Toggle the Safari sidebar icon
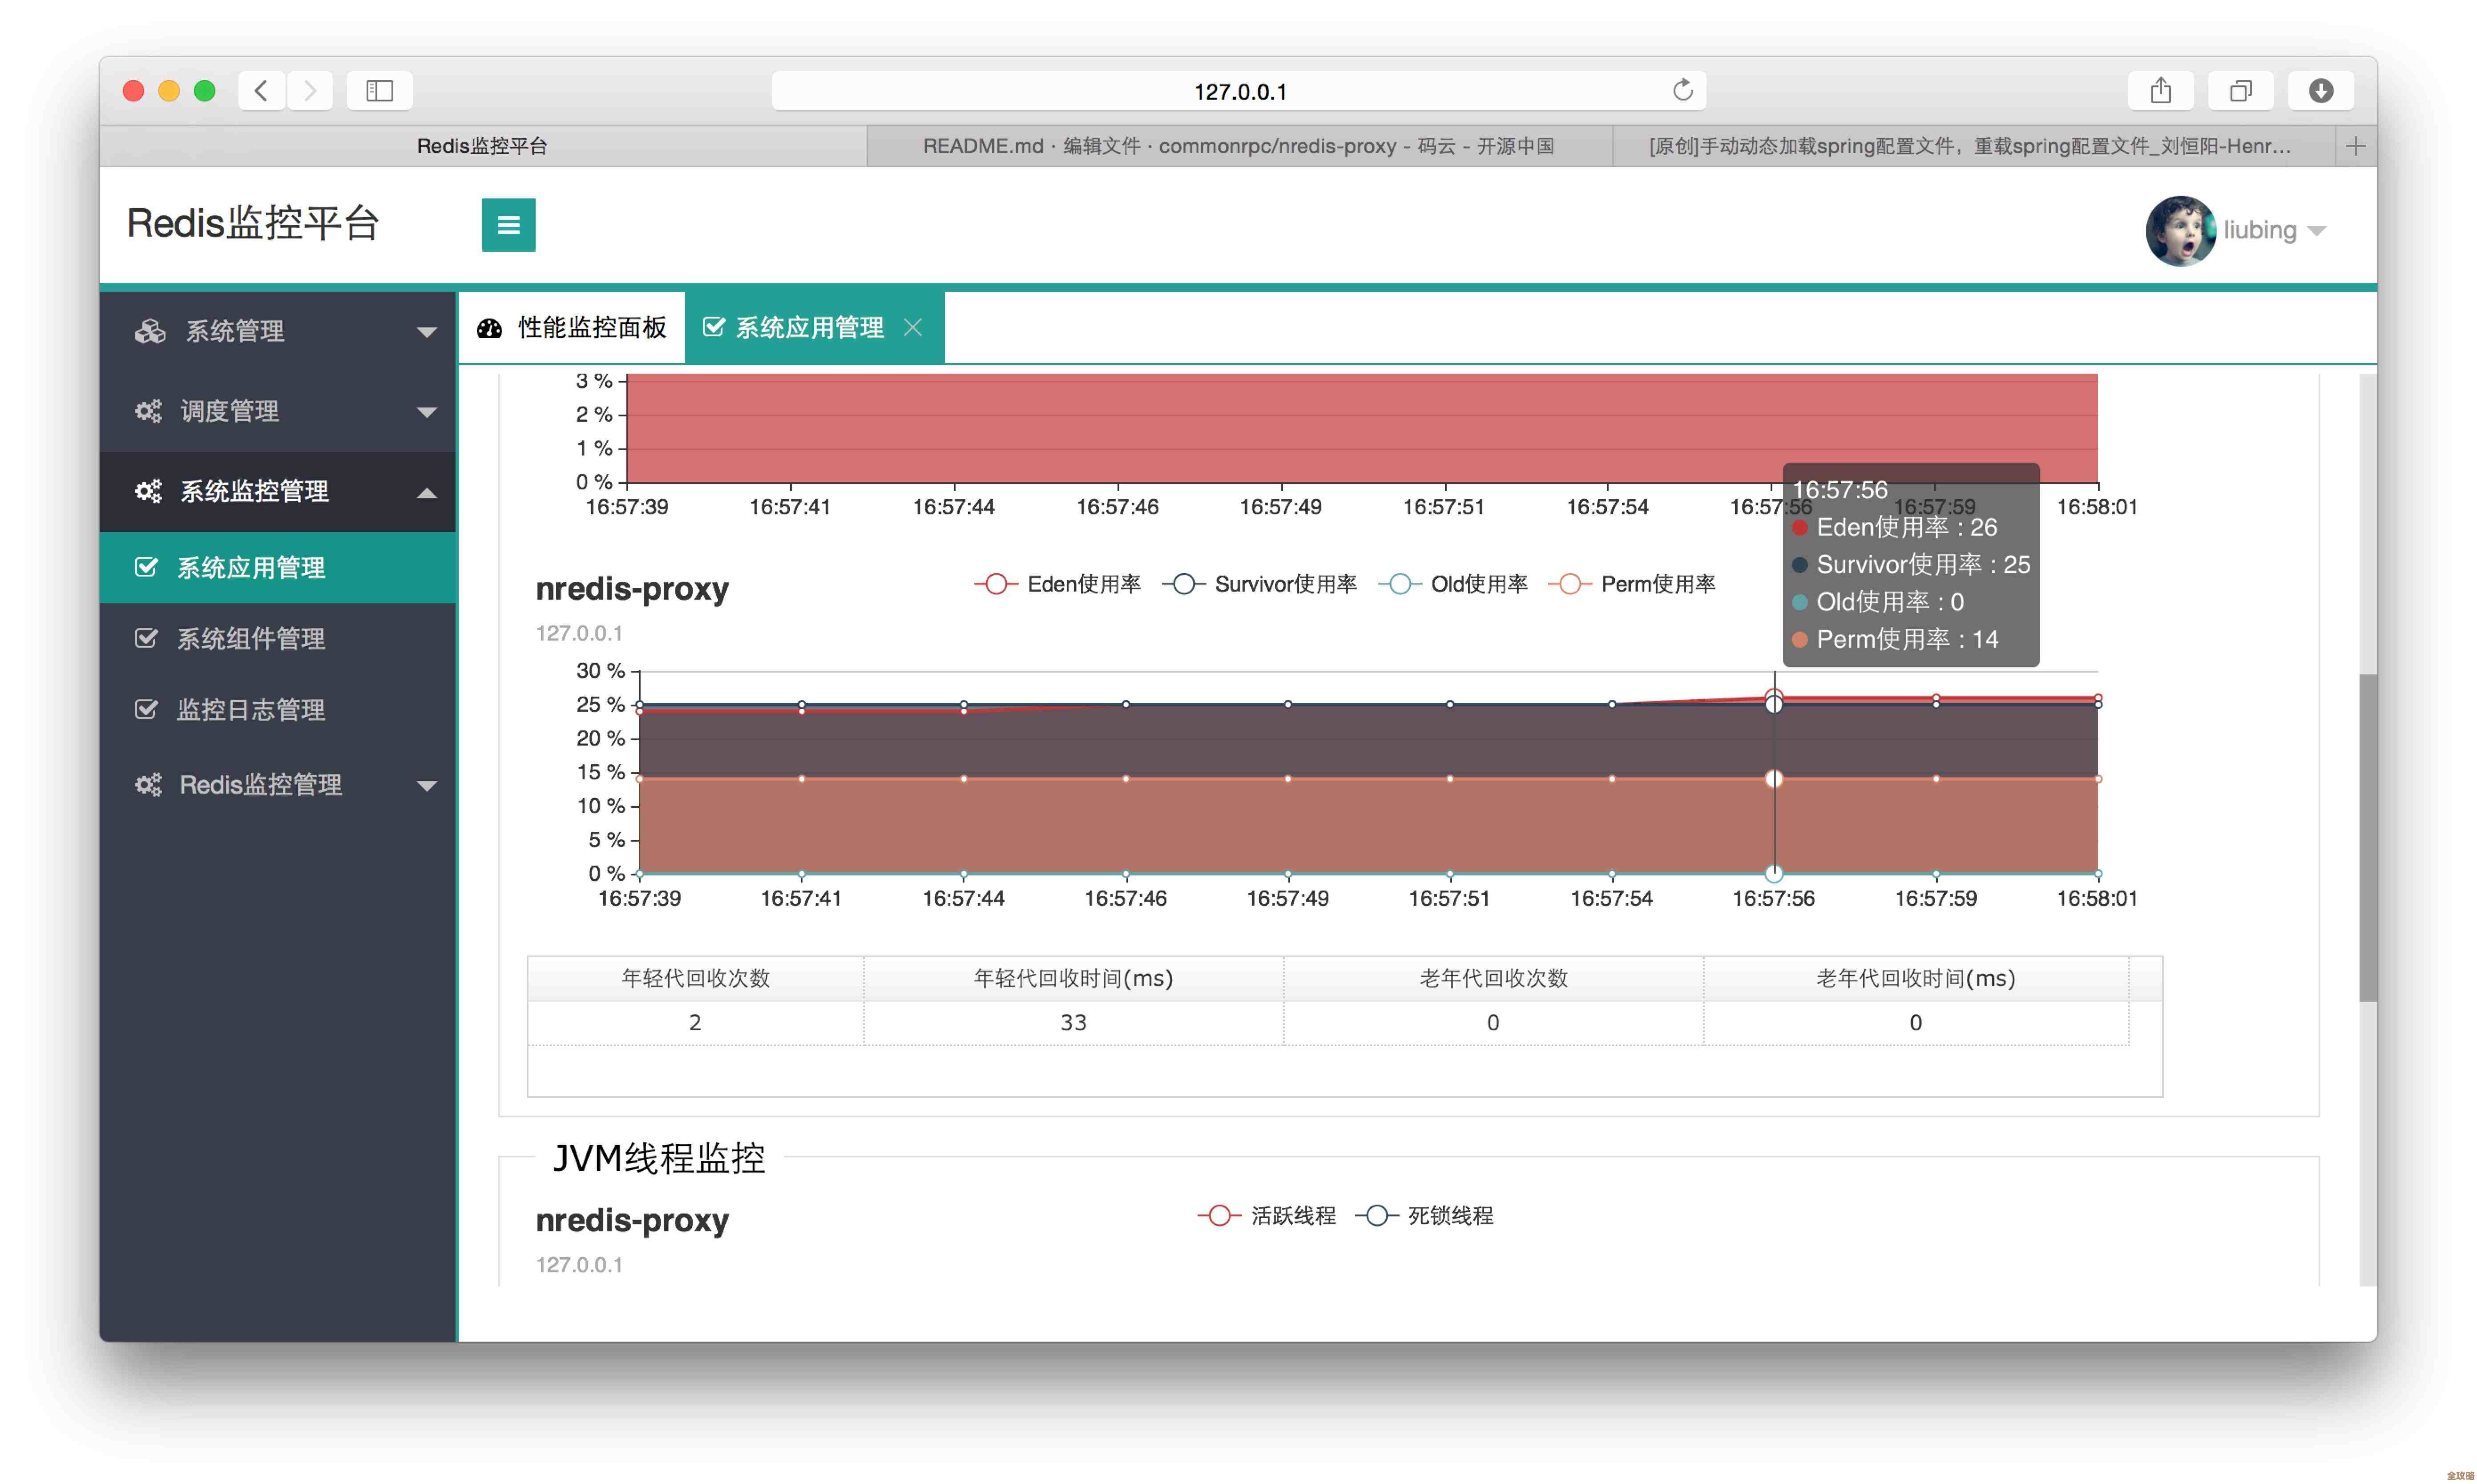Screen dimensions: 2477x1484 coord(379,91)
